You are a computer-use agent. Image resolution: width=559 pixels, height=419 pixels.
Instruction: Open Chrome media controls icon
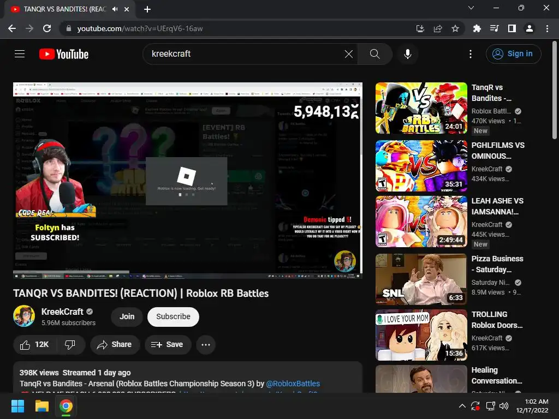tap(494, 28)
